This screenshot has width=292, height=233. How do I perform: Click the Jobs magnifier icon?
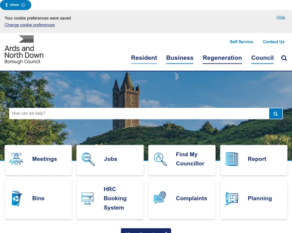(x=88, y=159)
